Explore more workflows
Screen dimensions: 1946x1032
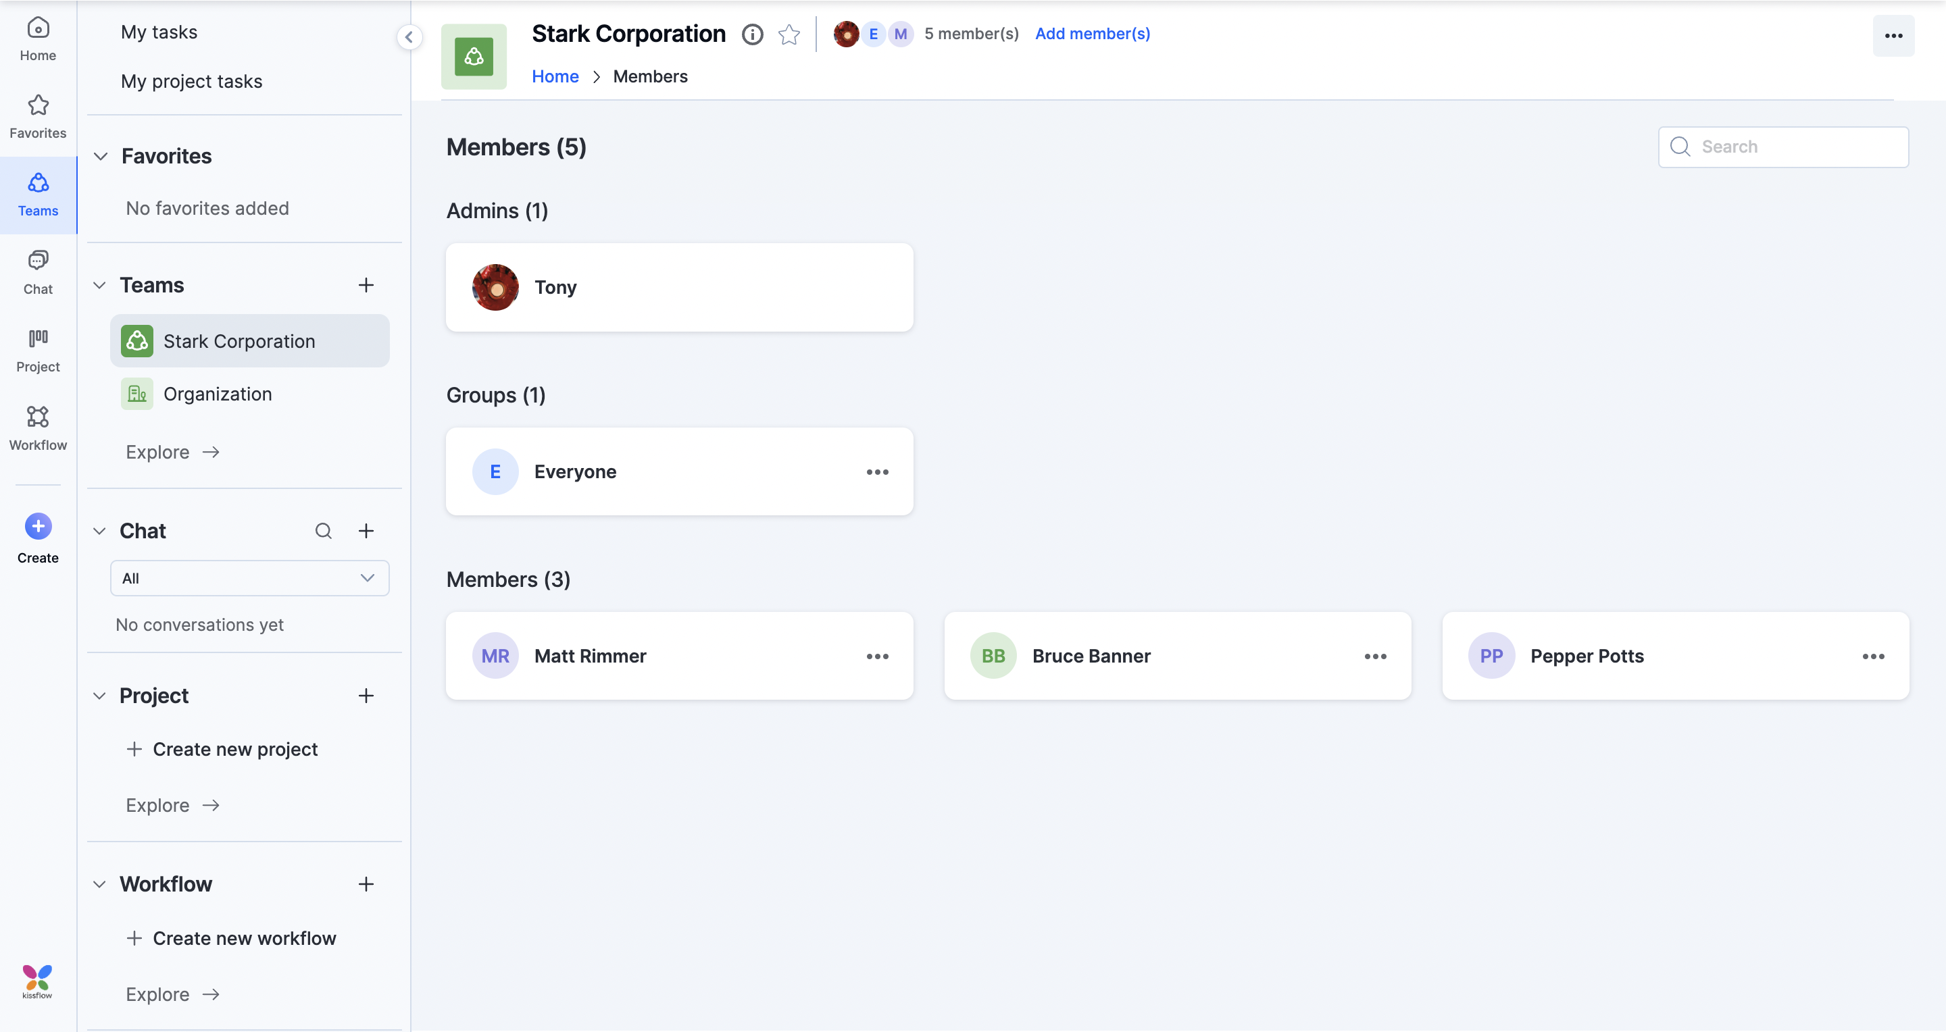172,994
